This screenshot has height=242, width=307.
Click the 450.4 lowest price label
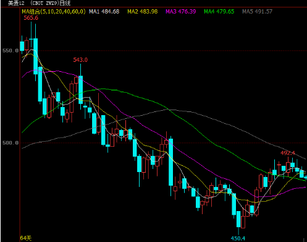238,238
